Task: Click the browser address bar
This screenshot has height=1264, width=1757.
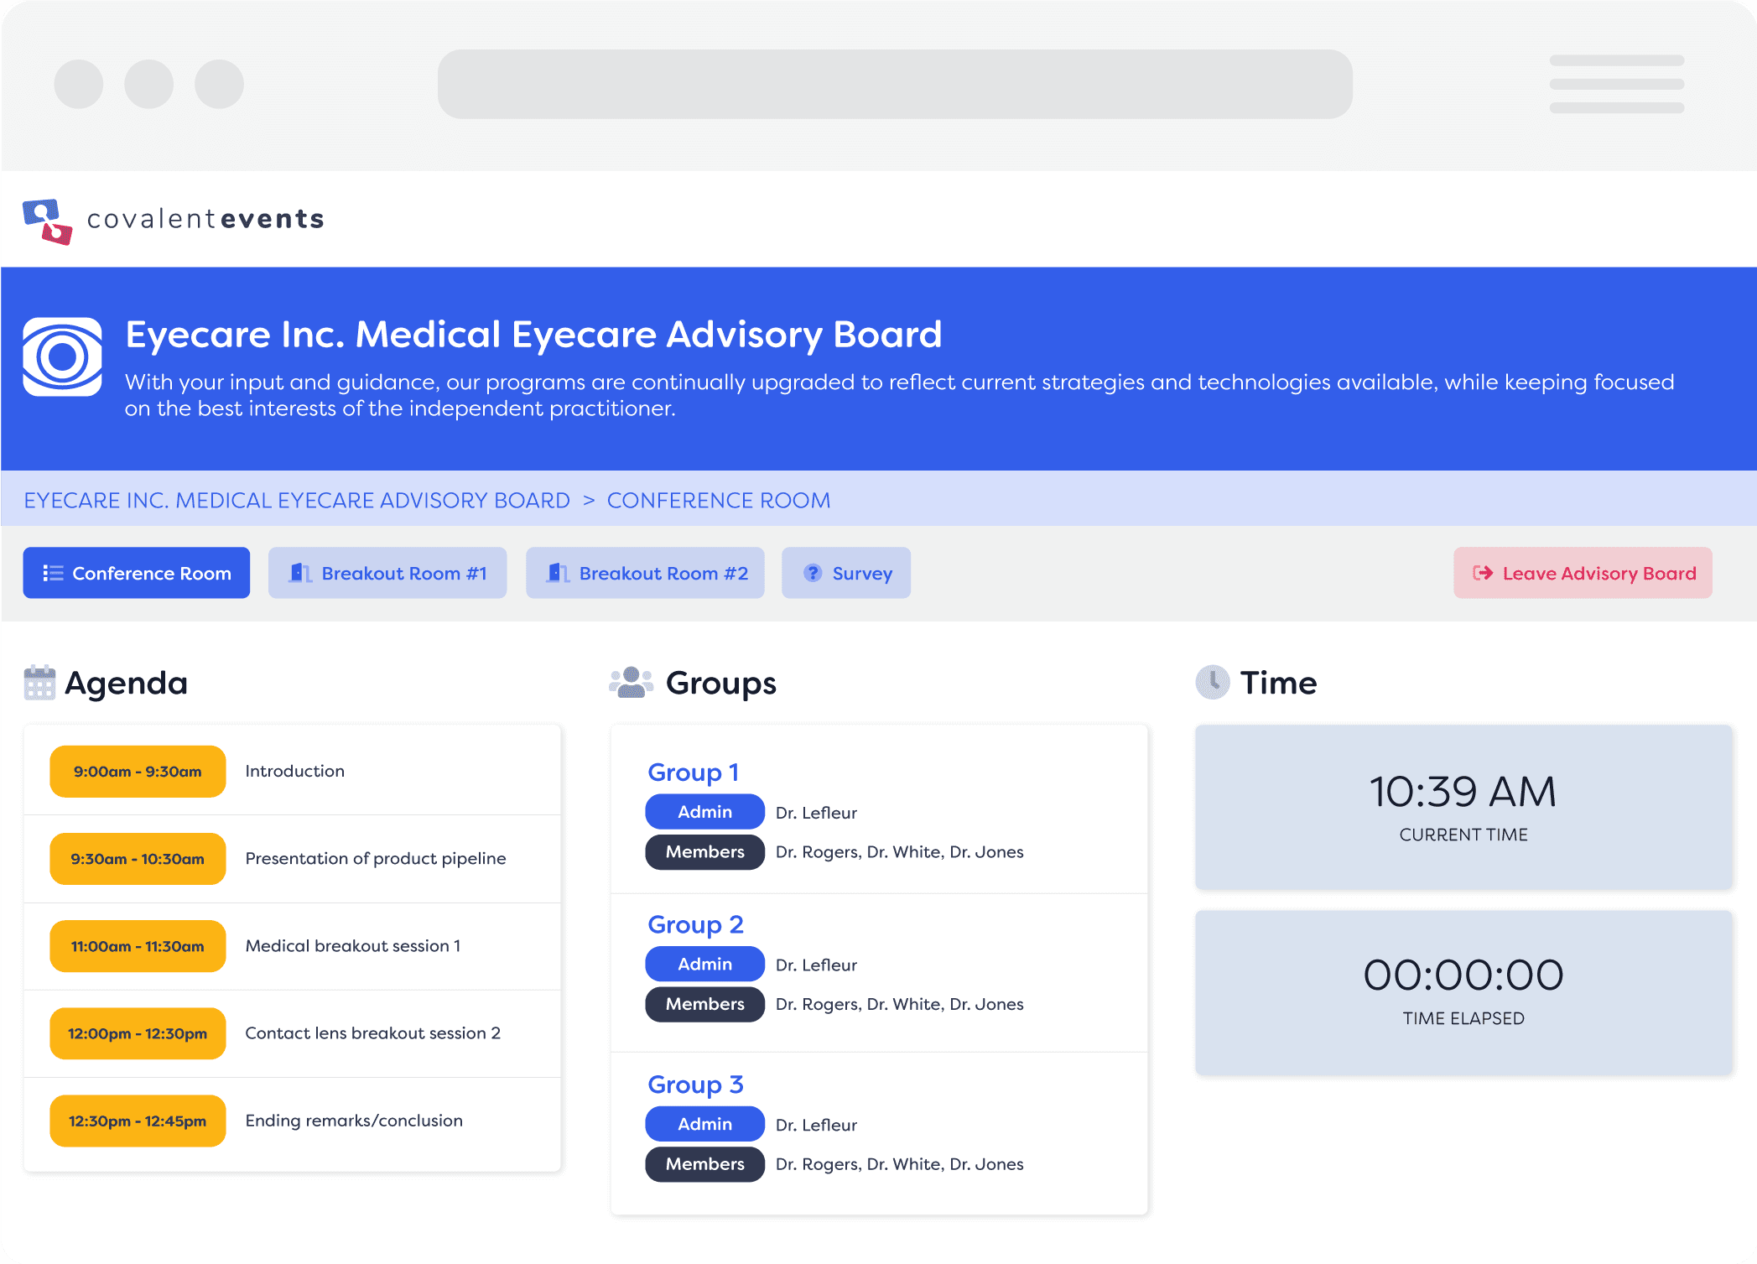Action: (895, 84)
